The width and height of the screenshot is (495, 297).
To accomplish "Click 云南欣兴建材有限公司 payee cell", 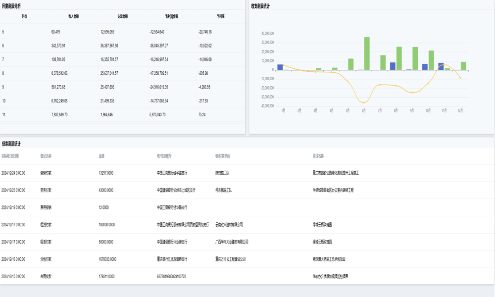I will pyautogui.click(x=229, y=225).
